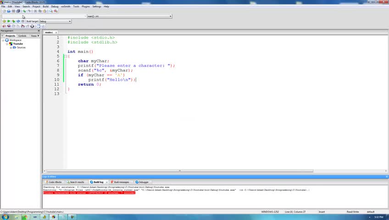Screen dimensions: 389x220
Task: Open the Edit menu
Action: tap(10, 6)
